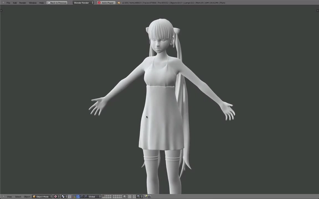319x199 pixels.
Task: Click the Anim Player label in the top bar
Action: [x=108, y=3]
